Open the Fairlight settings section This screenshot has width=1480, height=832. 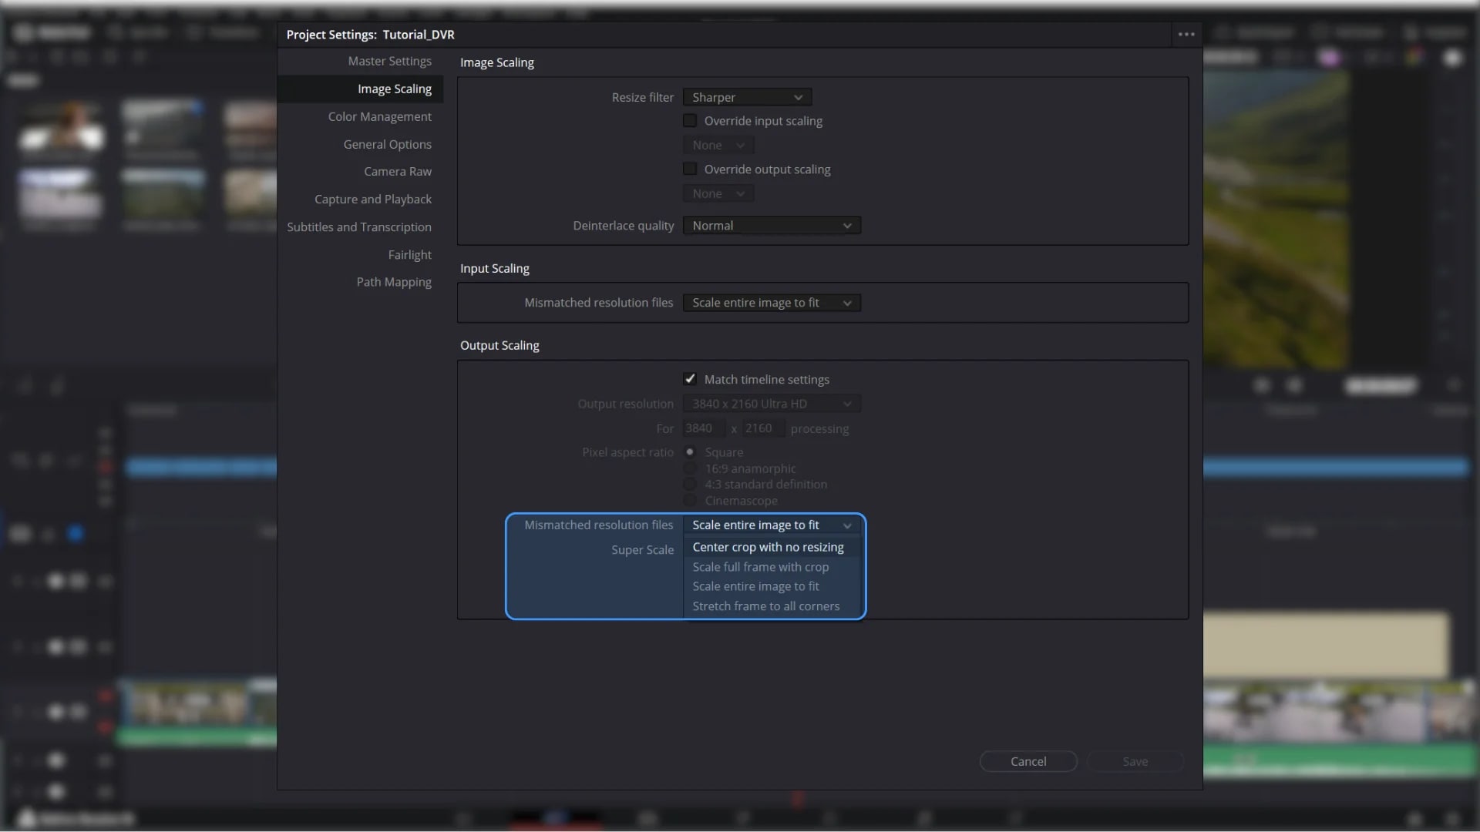tap(409, 255)
